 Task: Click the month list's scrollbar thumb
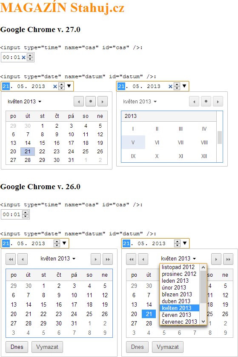point(203,287)
